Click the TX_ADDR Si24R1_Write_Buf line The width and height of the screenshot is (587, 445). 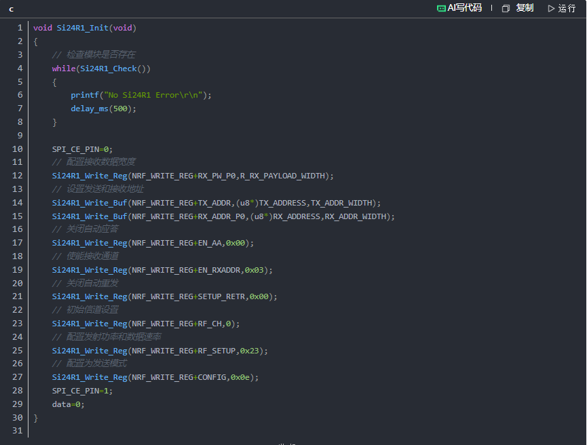pos(216,203)
